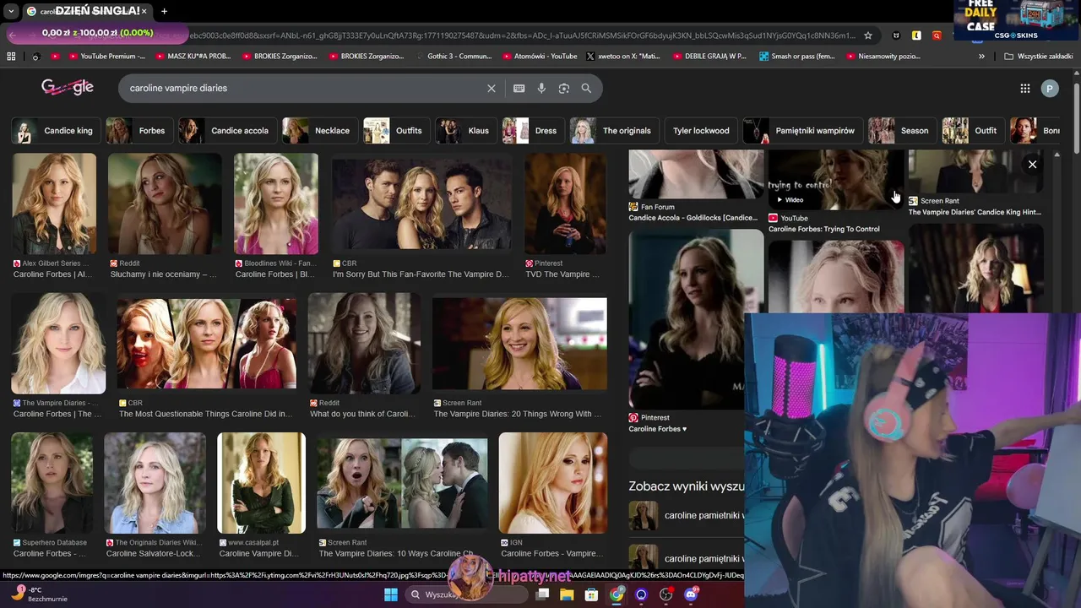Open the Wszystkie zakładki bookmarks folder
Image resolution: width=1081 pixels, height=608 pixels.
pyautogui.click(x=1038, y=57)
